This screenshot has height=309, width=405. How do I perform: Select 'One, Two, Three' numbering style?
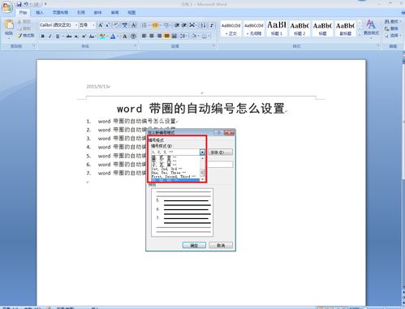coord(175,173)
